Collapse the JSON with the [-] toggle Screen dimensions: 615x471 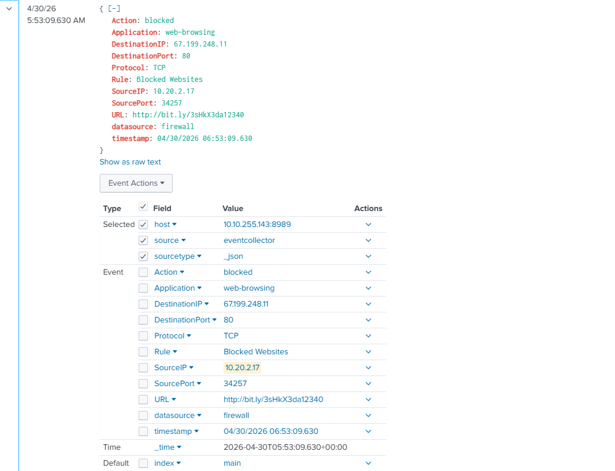(x=114, y=8)
